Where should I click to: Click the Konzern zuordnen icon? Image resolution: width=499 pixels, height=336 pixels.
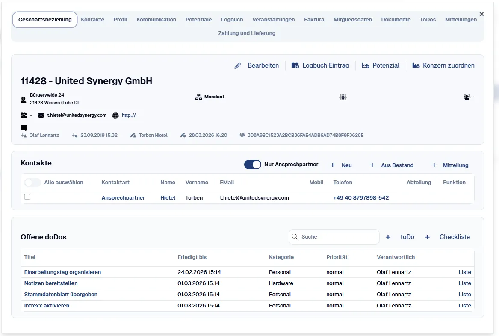click(x=415, y=65)
